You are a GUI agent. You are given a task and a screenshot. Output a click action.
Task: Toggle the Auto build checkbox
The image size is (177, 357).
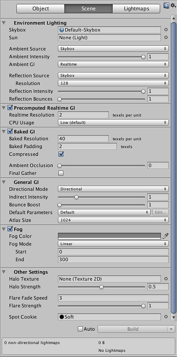pyautogui.click(x=80, y=329)
